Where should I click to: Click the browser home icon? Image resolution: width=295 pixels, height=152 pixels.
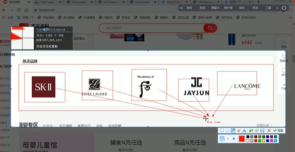[26, 10]
